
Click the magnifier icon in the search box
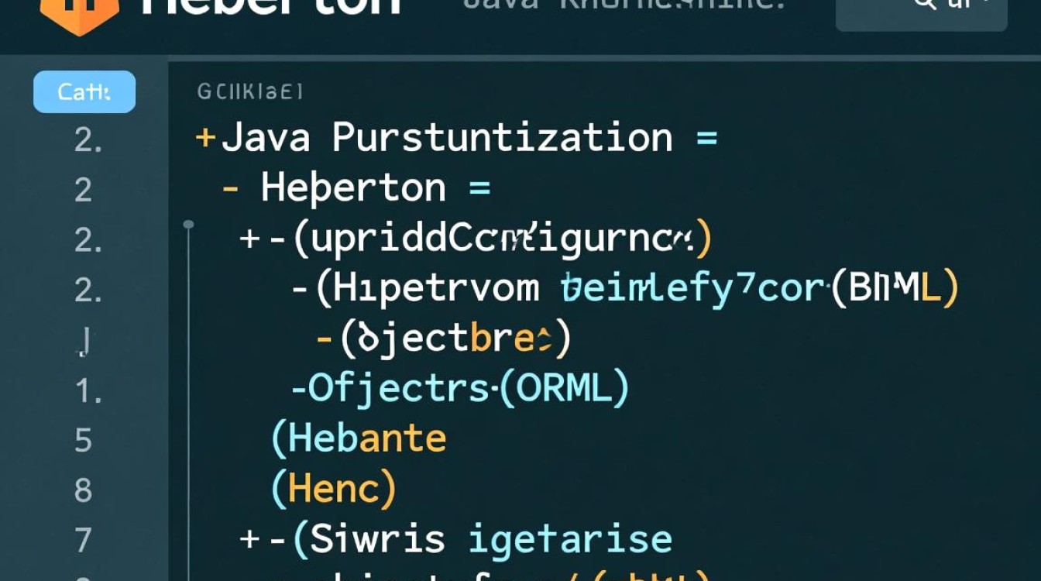click(925, 5)
